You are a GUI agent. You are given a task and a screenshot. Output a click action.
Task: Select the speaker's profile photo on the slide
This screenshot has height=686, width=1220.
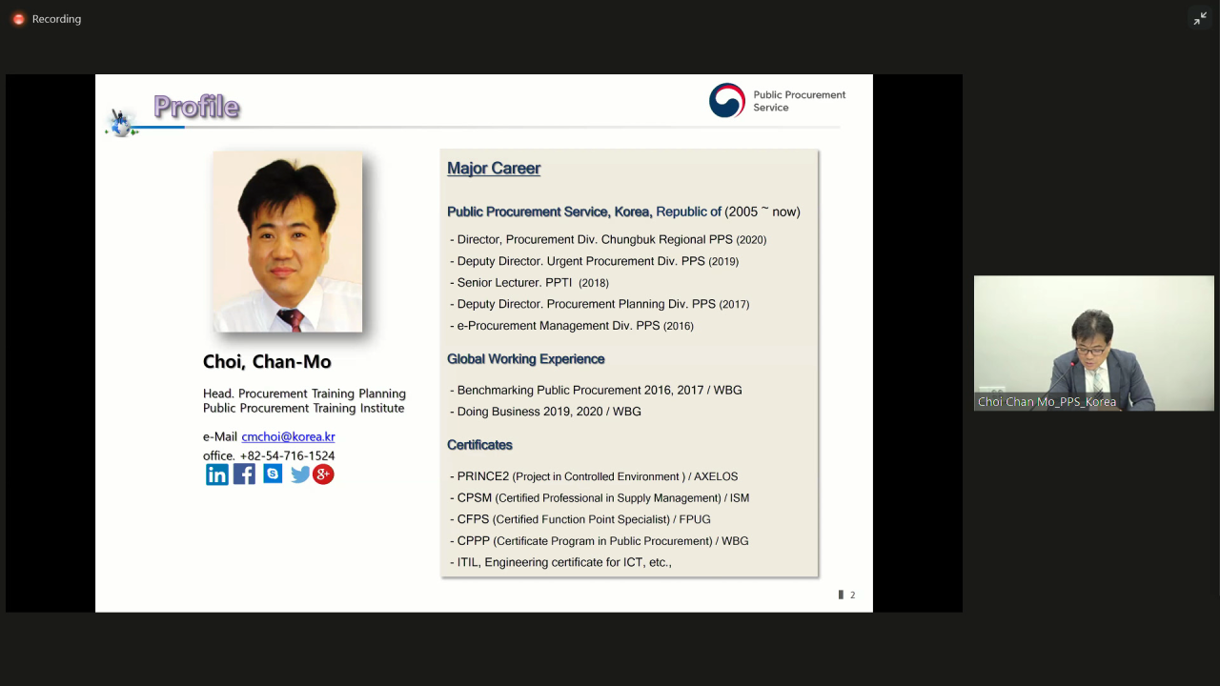(288, 241)
